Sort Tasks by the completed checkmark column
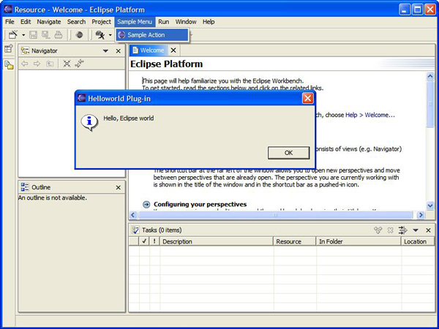The image size is (439, 329). click(x=144, y=241)
